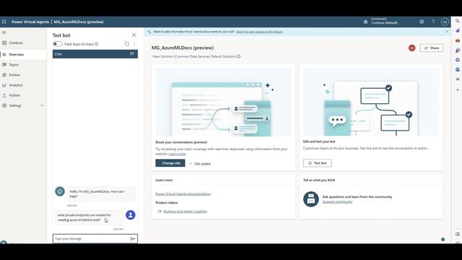This screenshot has height=260, width=462.
Task: Open Learn more link under Boost conversations
Action: 177,154
